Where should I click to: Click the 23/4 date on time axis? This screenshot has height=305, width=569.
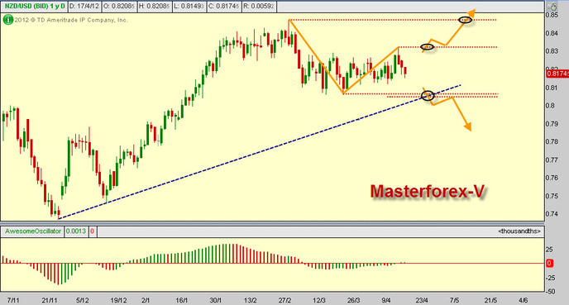click(x=422, y=301)
